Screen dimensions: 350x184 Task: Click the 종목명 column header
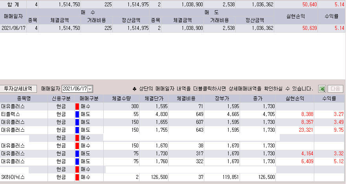coord(24,98)
